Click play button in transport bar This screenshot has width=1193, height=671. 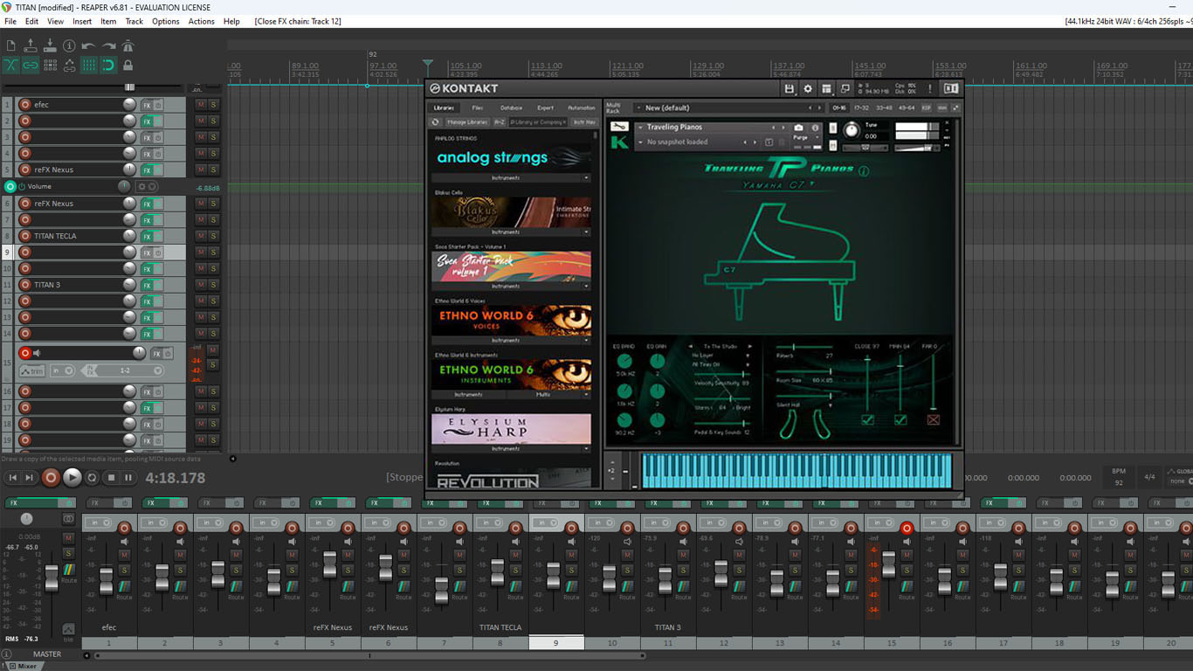[x=72, y=478]
